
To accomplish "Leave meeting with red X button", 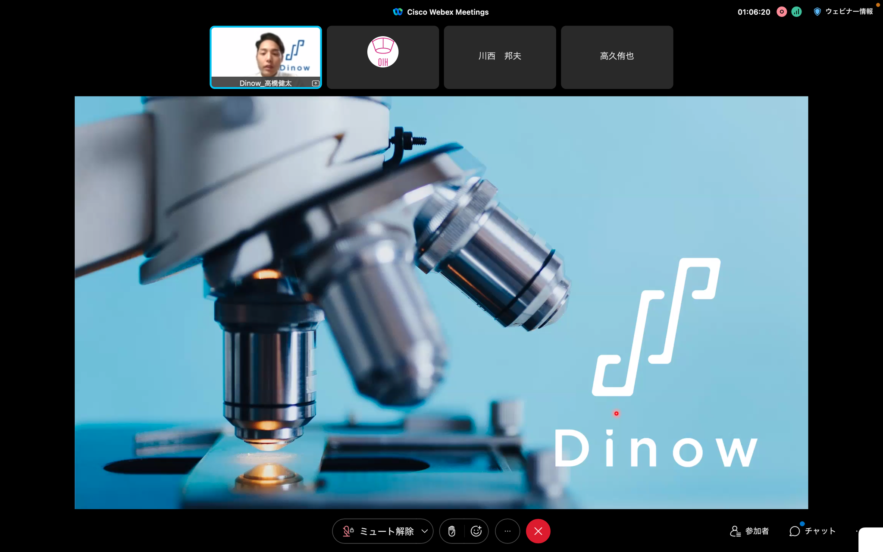I will [538, 531].
